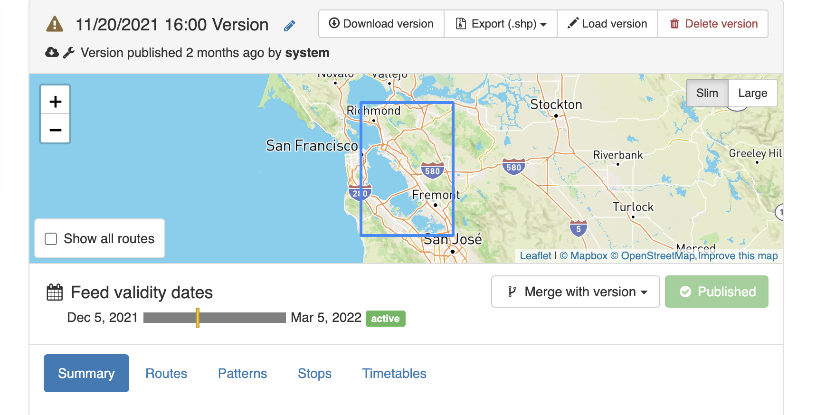Click the warning triangle icon beside version name
The width and height of the screenshot is (816, 415).
click(x=55, y=24)
